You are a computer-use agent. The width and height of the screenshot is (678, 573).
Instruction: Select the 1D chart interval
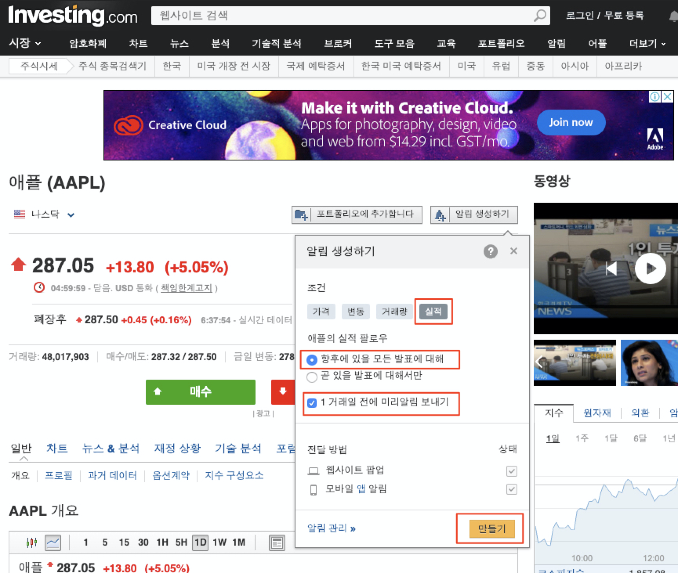[200, 542]
